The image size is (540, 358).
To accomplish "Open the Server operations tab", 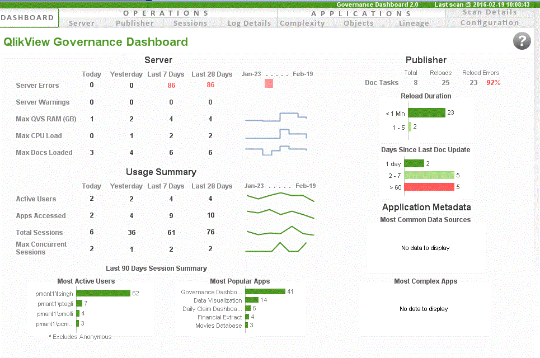I will [82, 23].
